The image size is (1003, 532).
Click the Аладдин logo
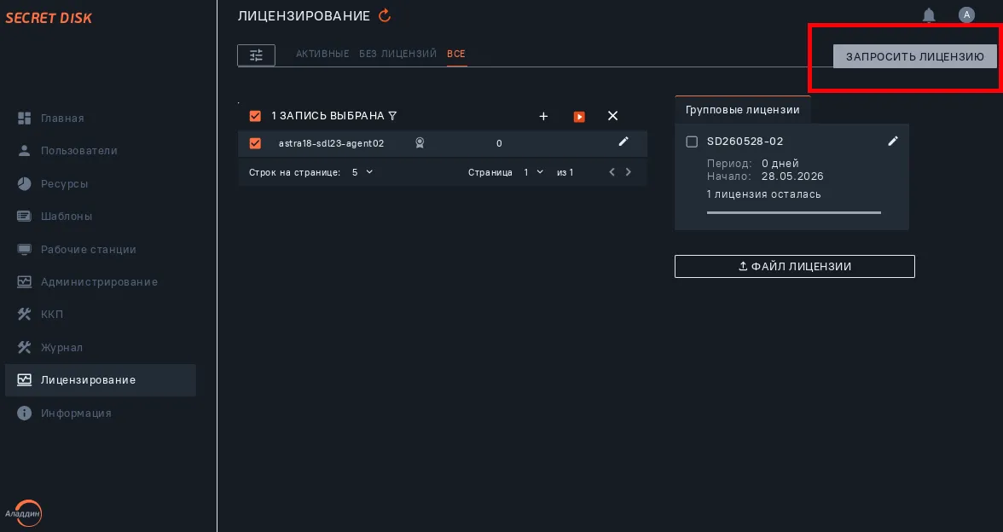(24, 513)
